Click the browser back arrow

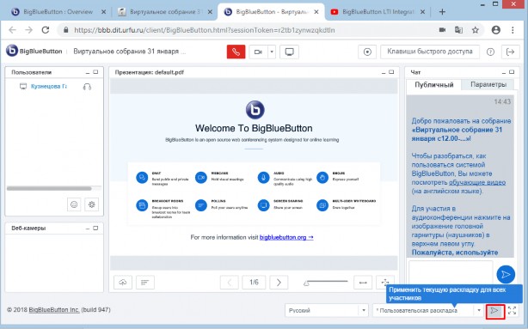coord(12,30)
